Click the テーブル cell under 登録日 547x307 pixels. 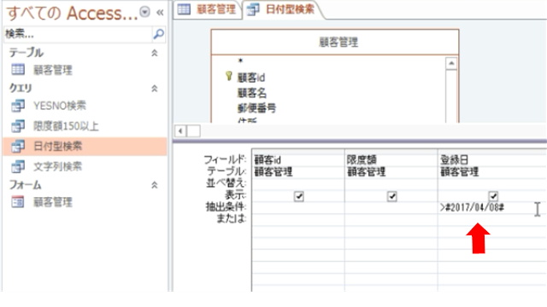click(x=492, y=171)
